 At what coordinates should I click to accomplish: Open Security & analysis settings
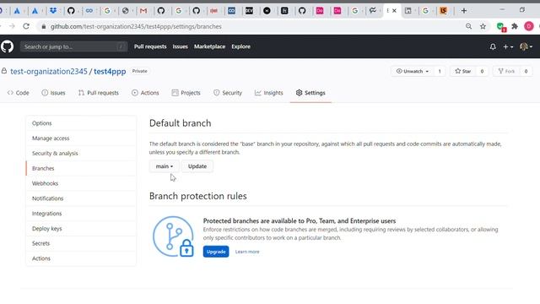click(81, 154)
